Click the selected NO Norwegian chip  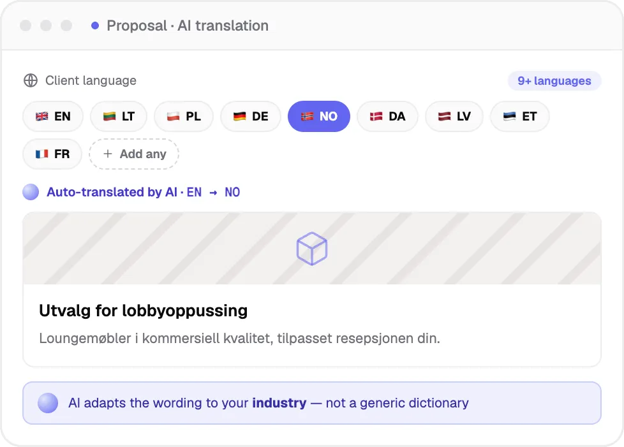(x=319, y=116)
